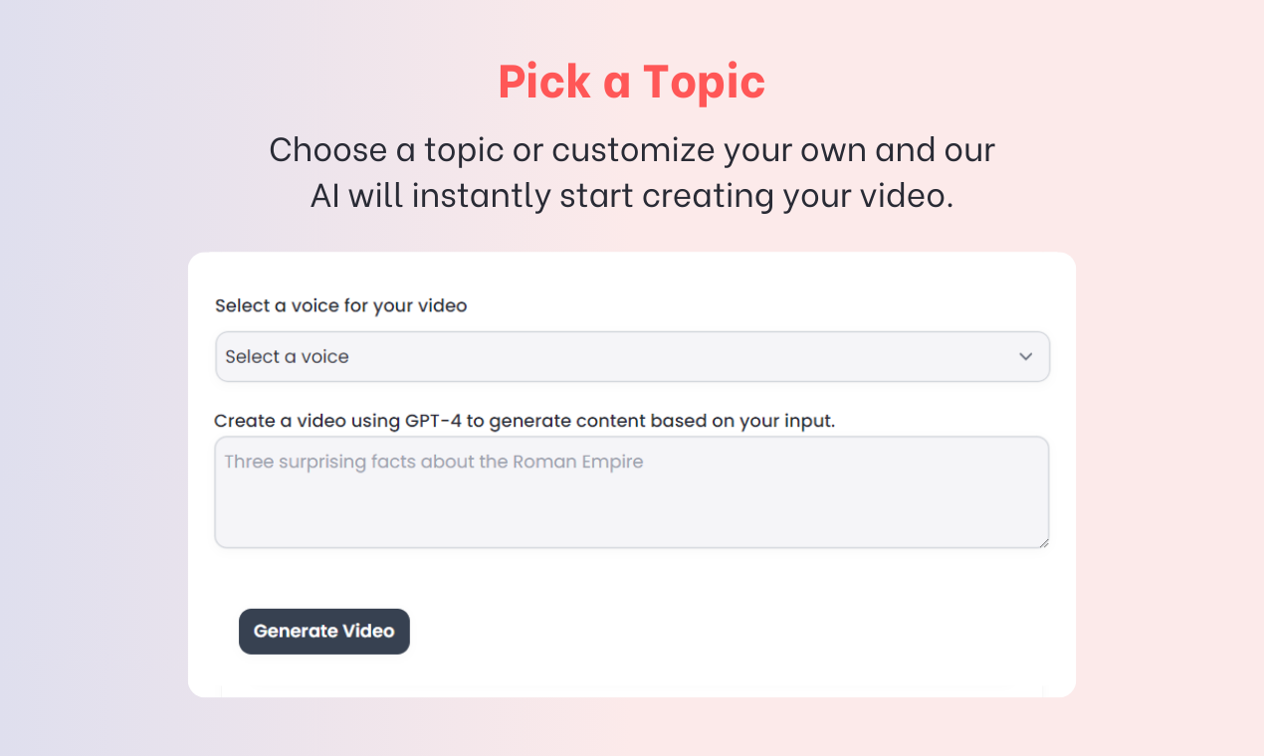Image resolution: width=1264 pixels, height=756 pixels.
Task: Click the 'Create a video using GPT-4' label
Action: pos(525,421)
